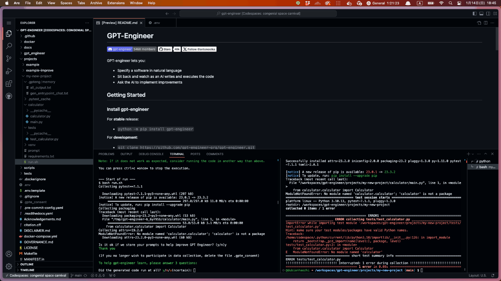Toggle the primary side bar visibility
Image resolution: width=501 pixels, height=281 pixels.
(475, 14)
